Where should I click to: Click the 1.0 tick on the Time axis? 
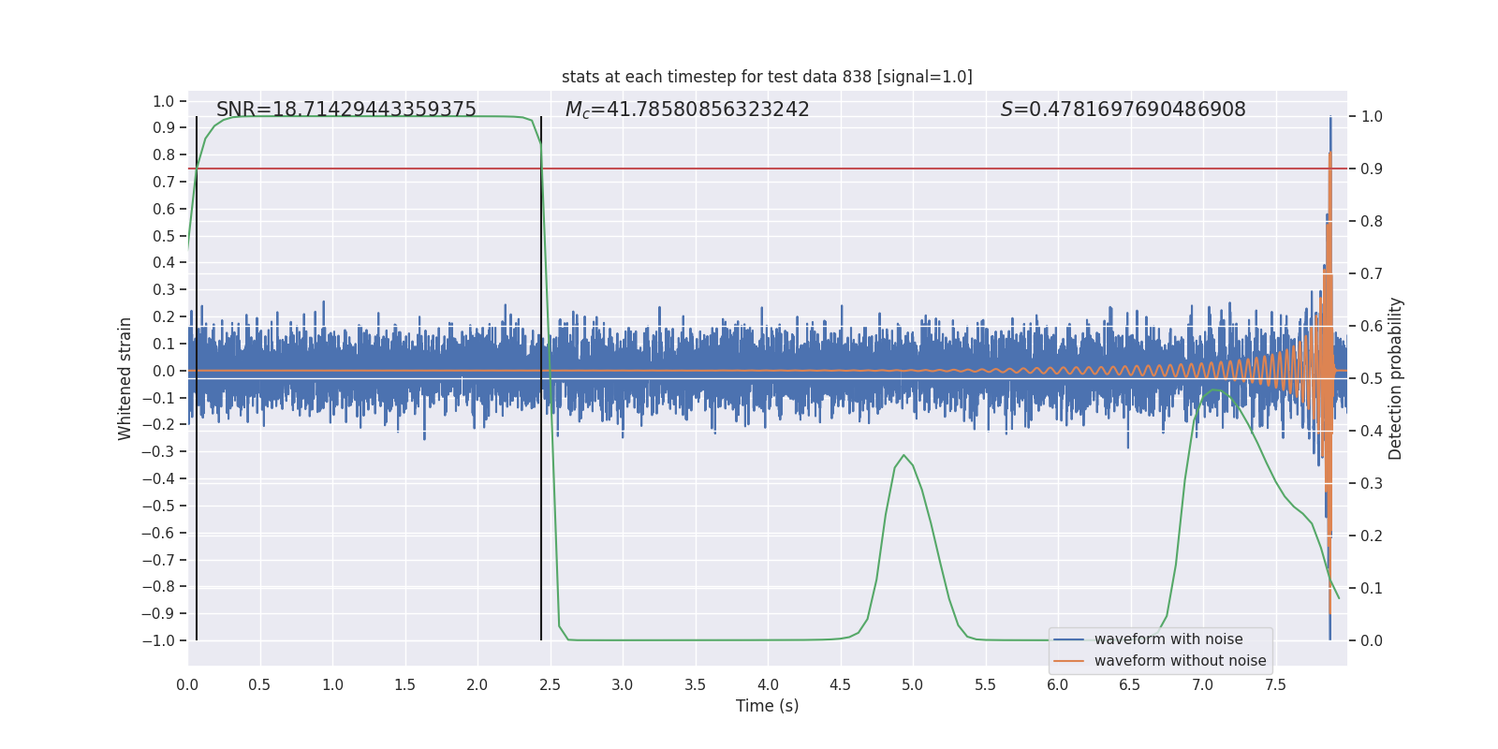tap(332, 684)
